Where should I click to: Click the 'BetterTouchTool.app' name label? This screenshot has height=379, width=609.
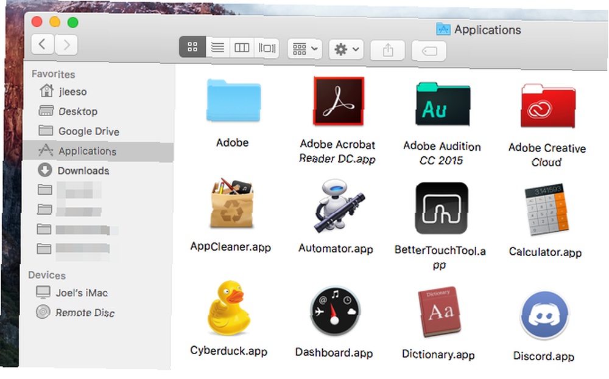coord(440,257)
